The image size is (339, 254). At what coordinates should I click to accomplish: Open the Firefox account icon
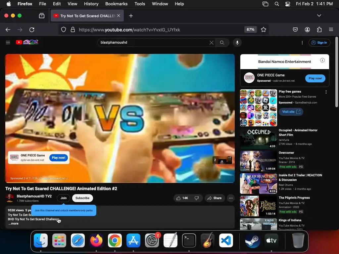(307, 29)
